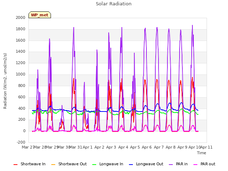Click the magenta PAR out legend swatch

click(196, 165)
